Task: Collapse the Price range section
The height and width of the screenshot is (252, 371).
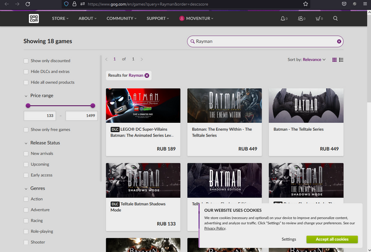Action: pyautogui.click(x=26, y=96)
